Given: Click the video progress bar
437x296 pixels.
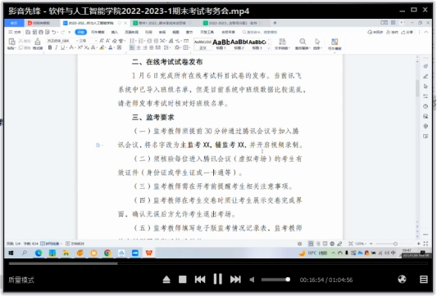Looking at the screenshot, I should click(218, 263).
